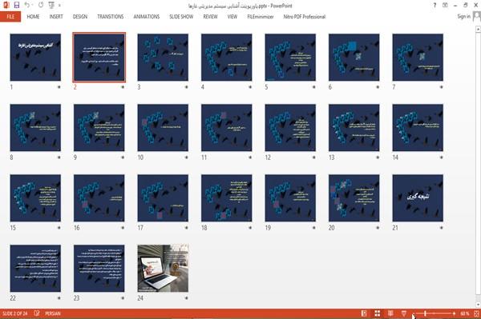Select slide 15 thumbnail
This screenshot has width=481, height=319.
[x=35, y=198]
